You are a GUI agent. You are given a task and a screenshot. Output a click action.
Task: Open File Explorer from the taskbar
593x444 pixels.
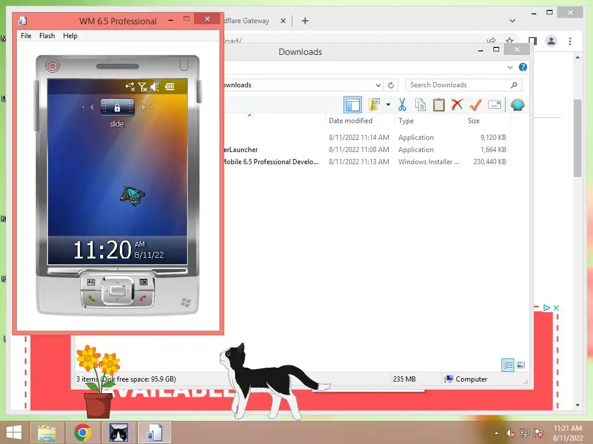(x=47, y=432)
